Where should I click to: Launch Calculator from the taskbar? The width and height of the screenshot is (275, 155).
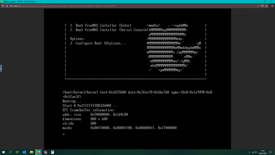(53, 152)
